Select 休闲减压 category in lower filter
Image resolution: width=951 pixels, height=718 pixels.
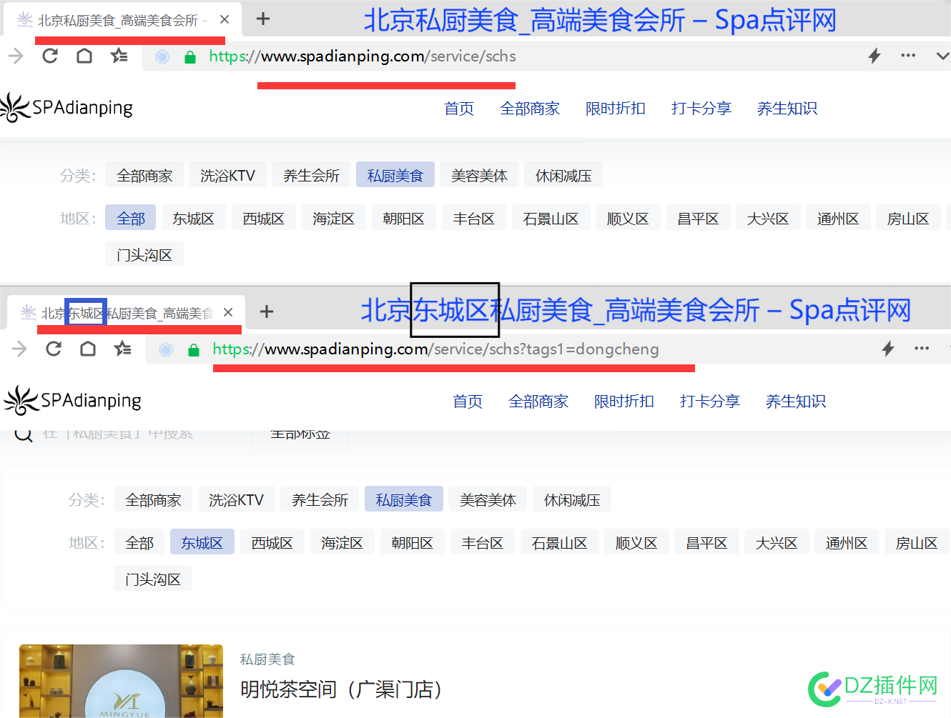point(572,499)
